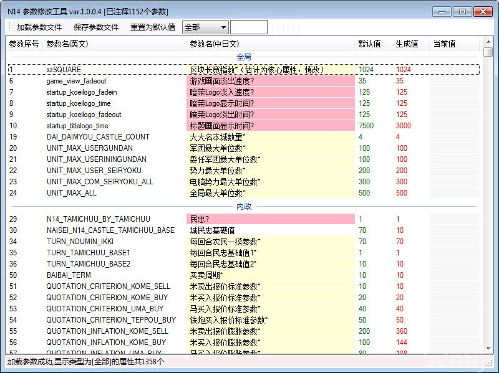Minimize the N14 tool window
This screenshot has height=373, width=499.
click(x=442, y=11)
